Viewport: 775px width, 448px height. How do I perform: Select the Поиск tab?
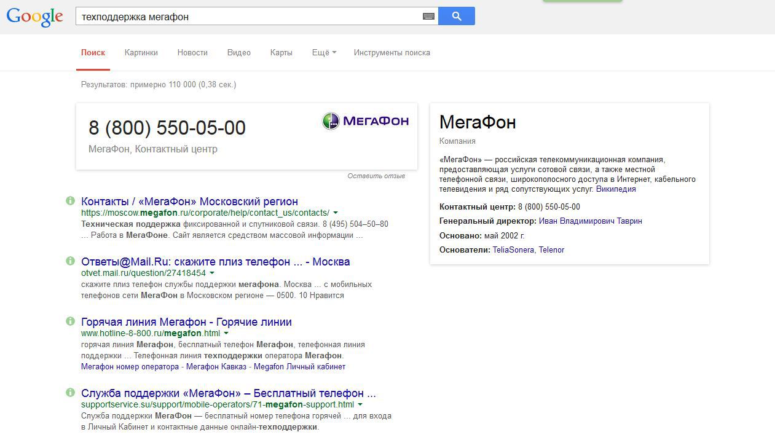93,53
